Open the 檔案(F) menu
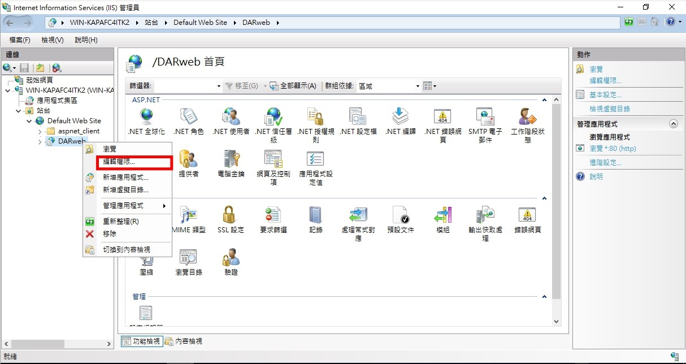This screenshot has width=686, height=364. point(20,40)
